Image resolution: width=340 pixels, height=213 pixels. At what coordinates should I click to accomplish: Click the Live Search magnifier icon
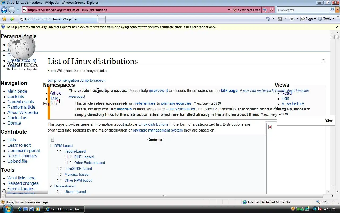(332, 10)
